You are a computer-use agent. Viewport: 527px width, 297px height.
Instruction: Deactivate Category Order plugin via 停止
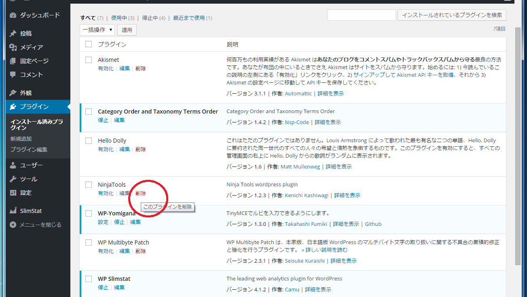(103, 120)
